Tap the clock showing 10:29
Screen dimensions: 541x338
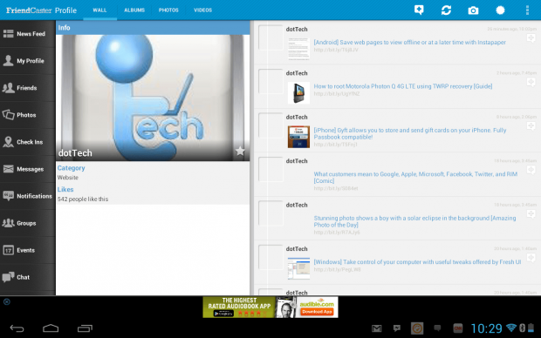click(486, 328)
